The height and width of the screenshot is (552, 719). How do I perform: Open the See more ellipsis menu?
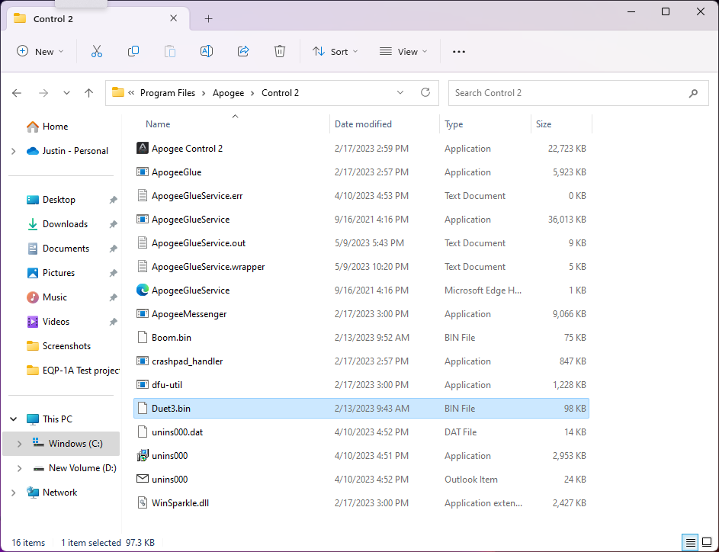pos(458,52)
